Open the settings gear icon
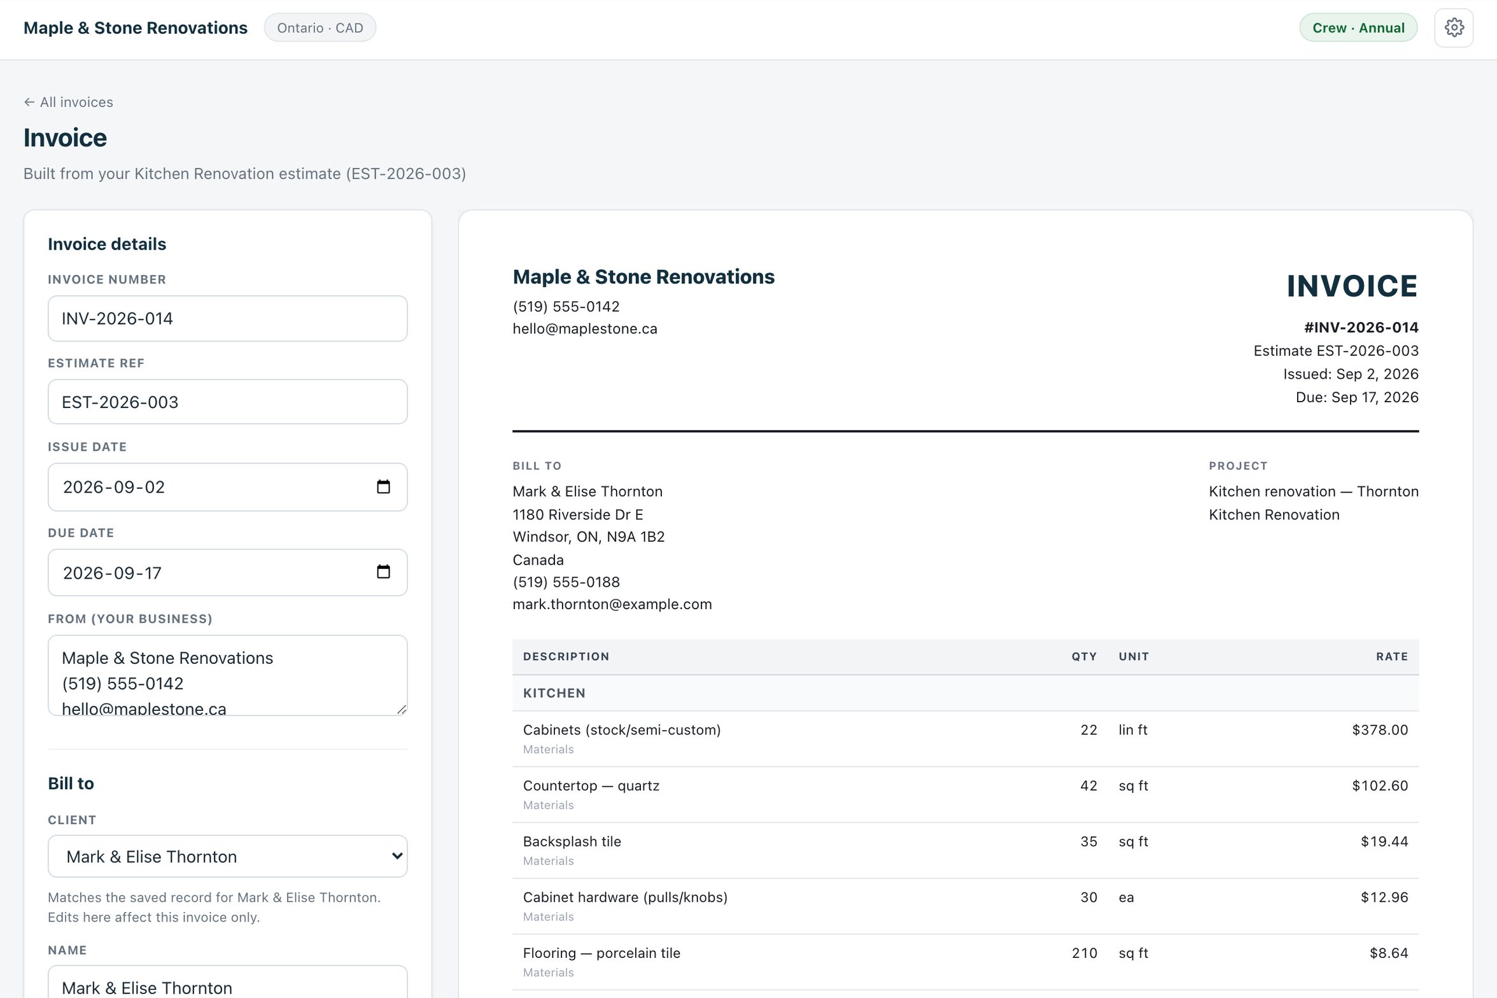 [x=1454, y=28]
